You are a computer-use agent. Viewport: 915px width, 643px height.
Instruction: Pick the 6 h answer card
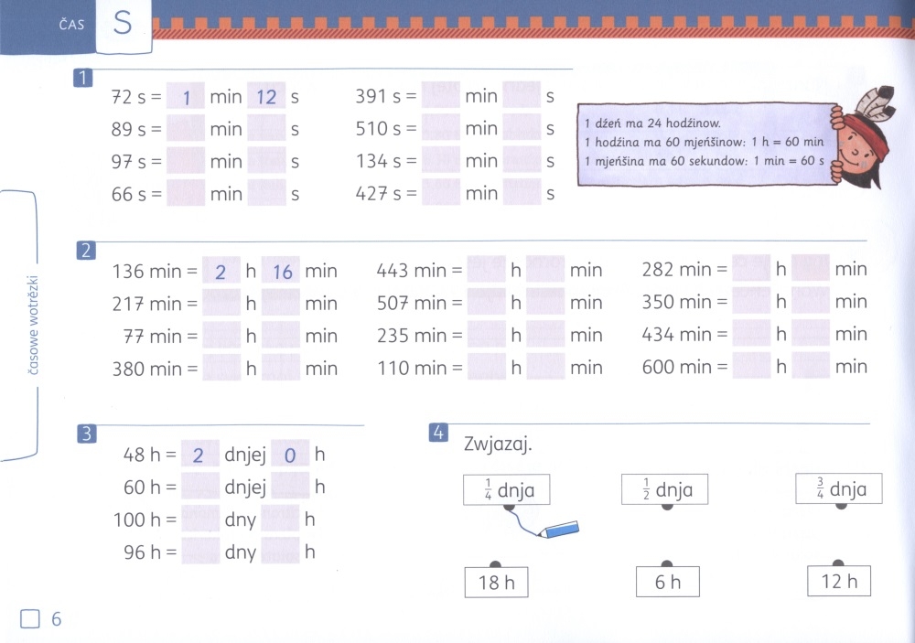[x=667, y=582]
